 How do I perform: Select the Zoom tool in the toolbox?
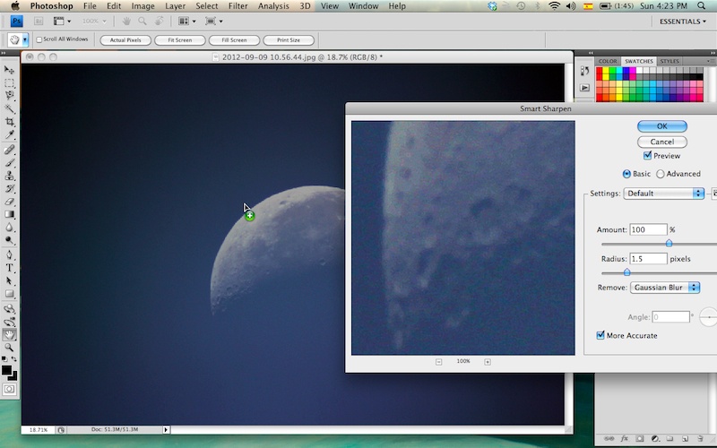[10, 347]
